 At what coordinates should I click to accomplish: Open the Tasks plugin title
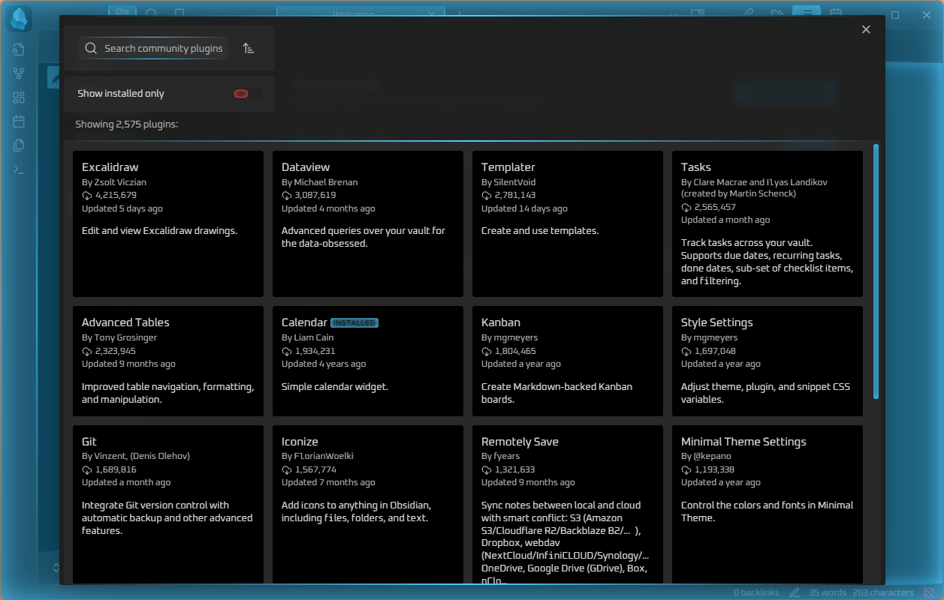click(696, 167)
